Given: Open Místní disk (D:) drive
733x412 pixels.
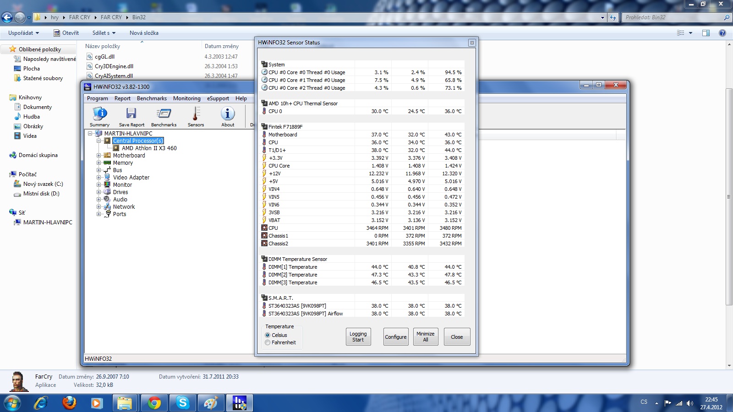Looking at the screenshot, I should click(41, 194).
